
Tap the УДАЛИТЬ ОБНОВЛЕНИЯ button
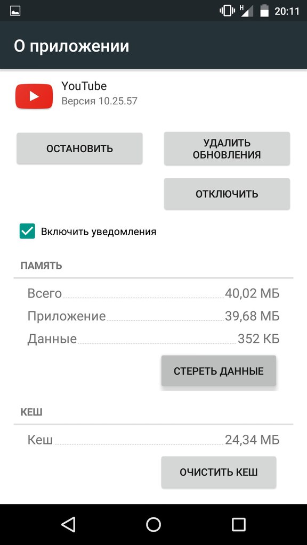[x=227, y=148]
